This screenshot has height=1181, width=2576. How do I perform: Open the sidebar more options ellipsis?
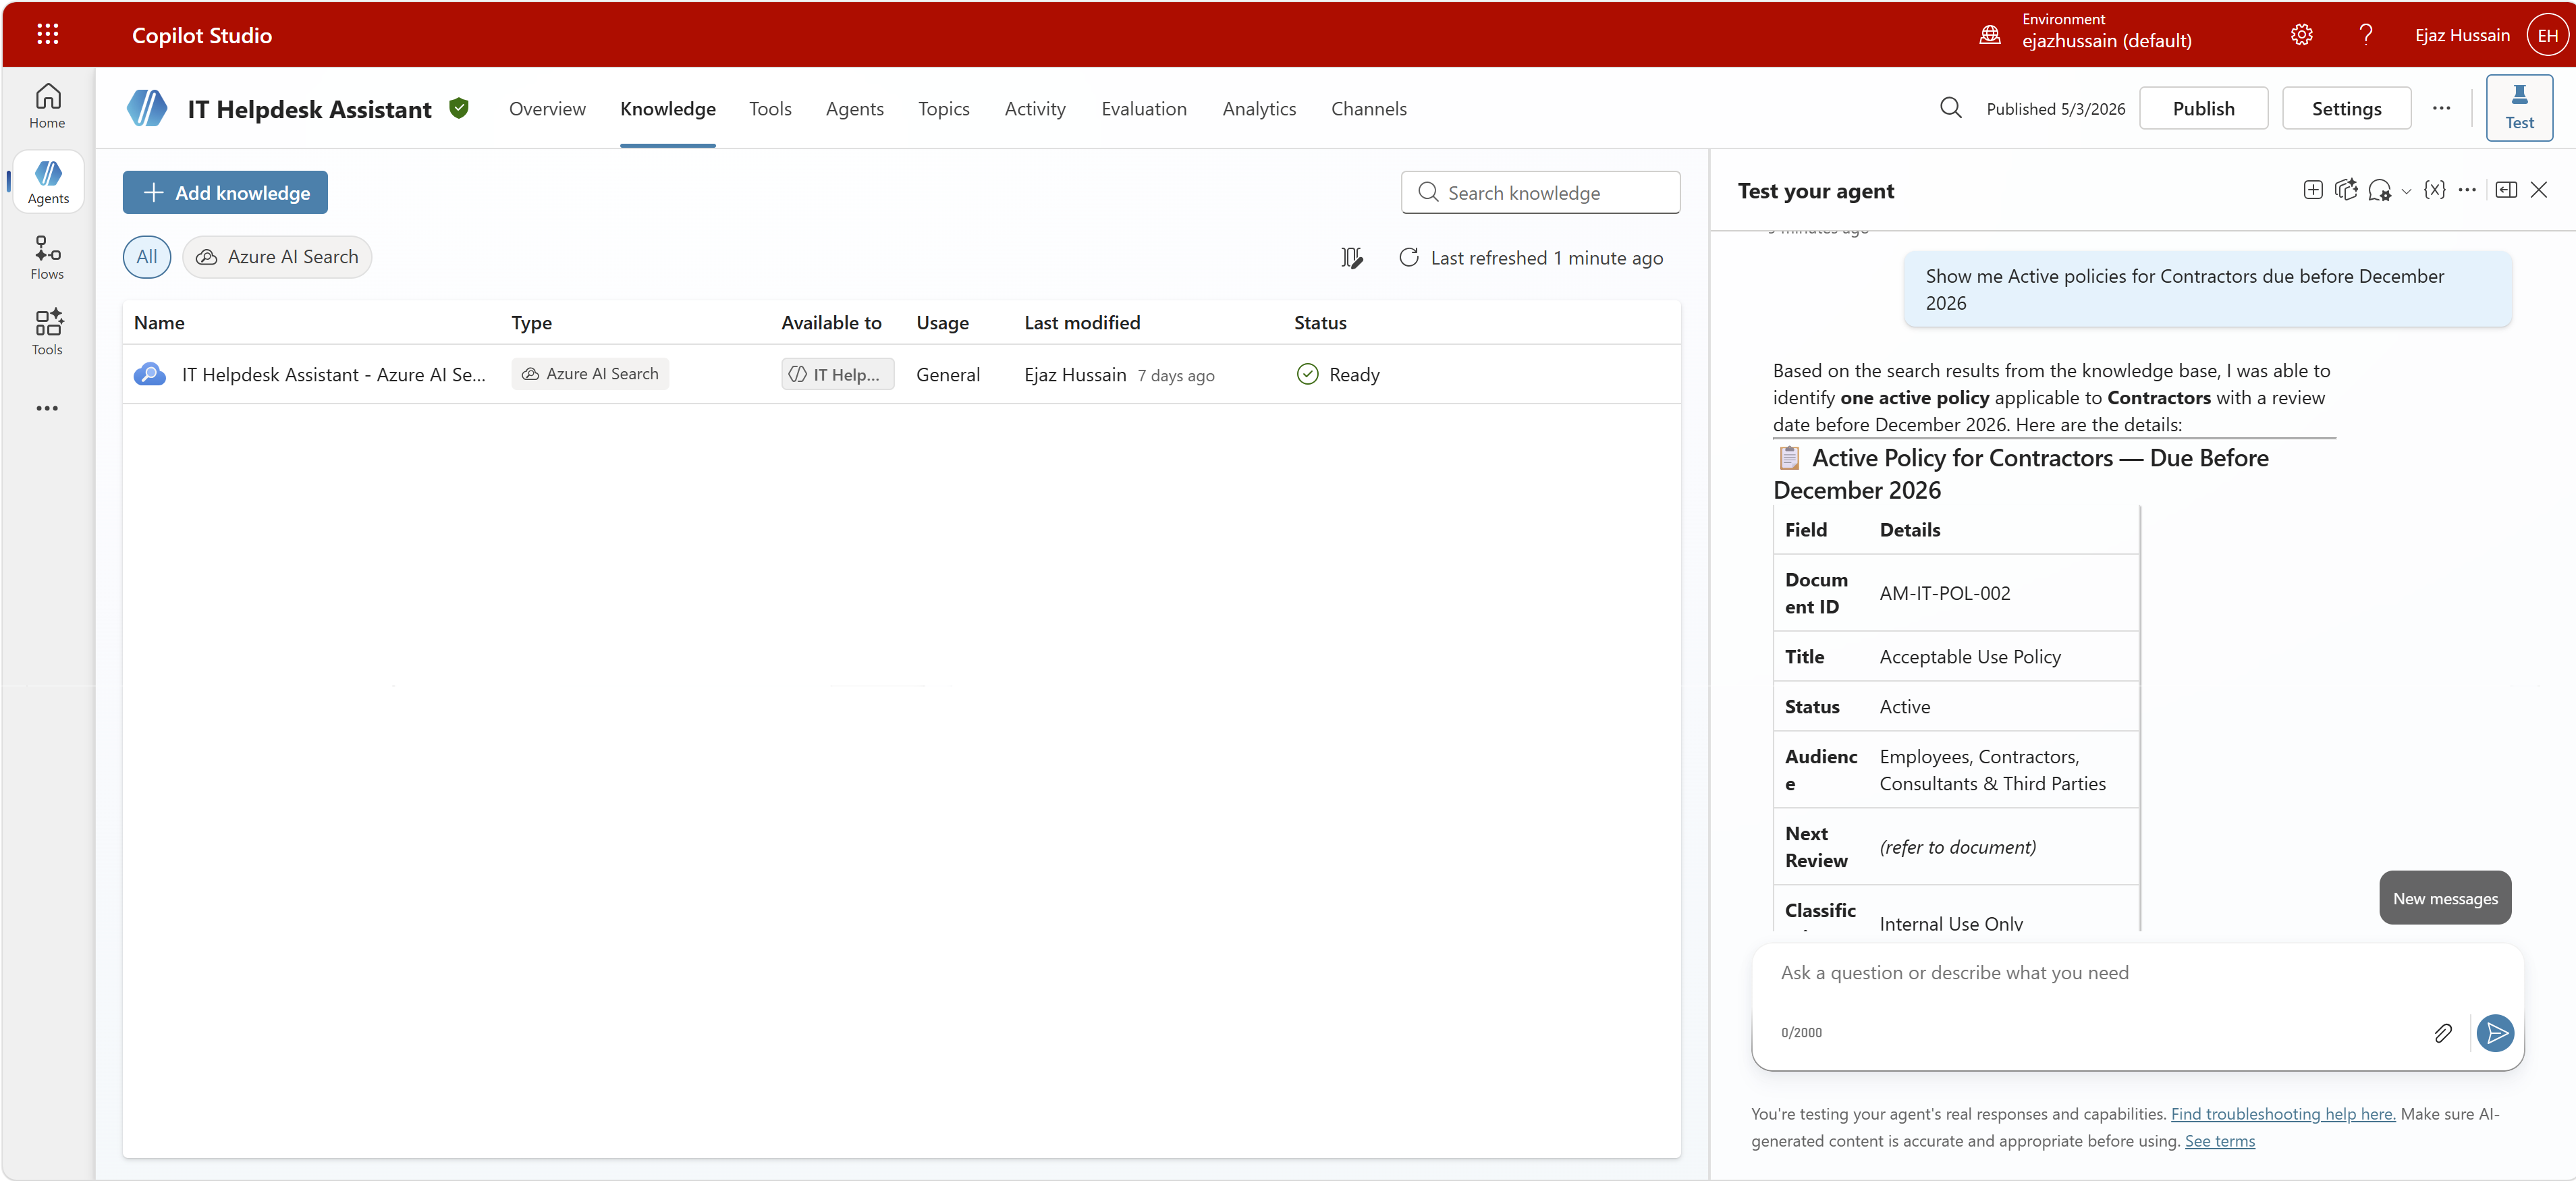(x=47, y=408)
